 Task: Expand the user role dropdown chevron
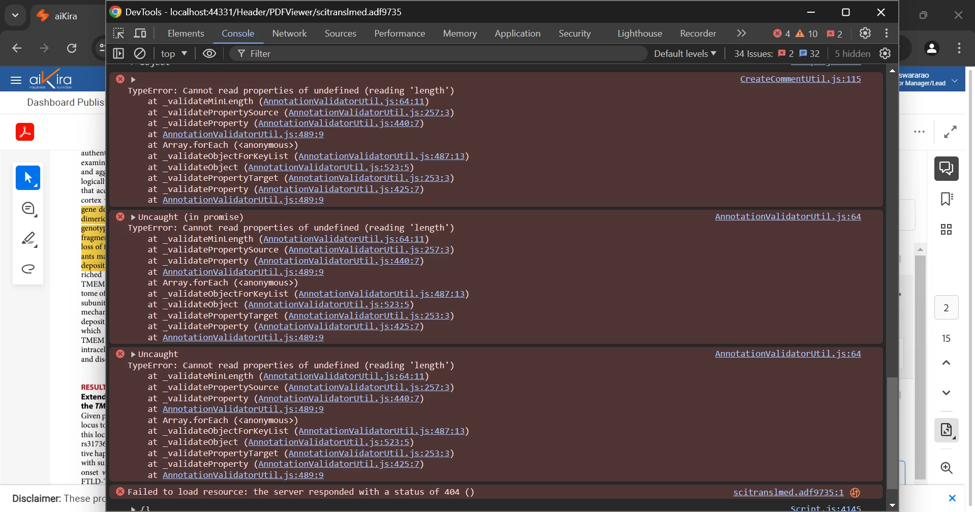[955, 81]
